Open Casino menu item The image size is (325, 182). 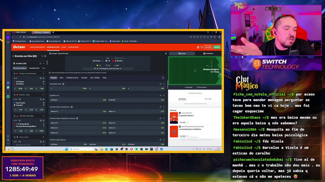pyautogui.click(x=64, y=47)
